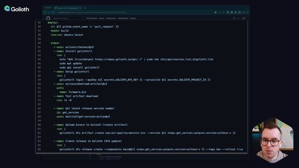Click 'name: Get latest release version number'
The height and width of the screenshot is (168, 299).
pyautogui.click(x=84, y=108)
